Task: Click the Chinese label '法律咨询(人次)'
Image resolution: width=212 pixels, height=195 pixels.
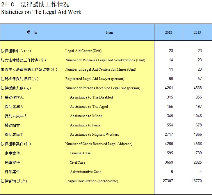Action: point(14,181)
